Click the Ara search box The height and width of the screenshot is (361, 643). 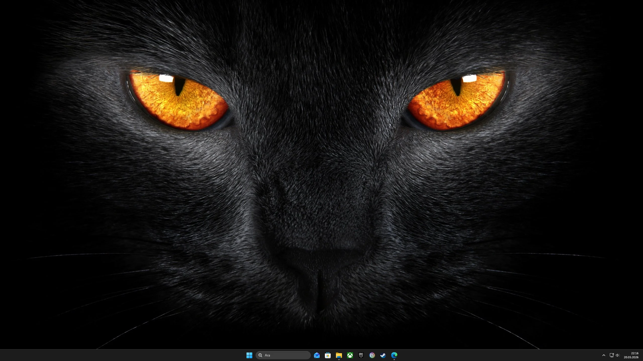tap(283, 355)
